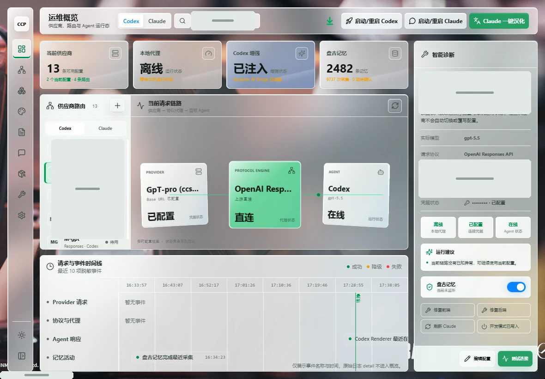Click the gpt-5.5 实际模型 value

click(472, 138)
